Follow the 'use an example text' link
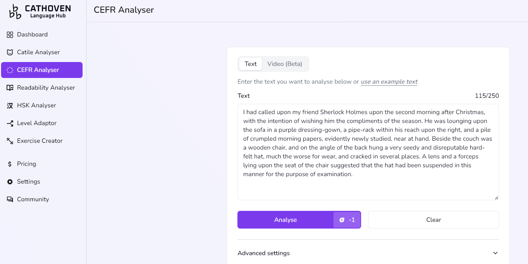The image size is (528, 264). tap(389, 82)
